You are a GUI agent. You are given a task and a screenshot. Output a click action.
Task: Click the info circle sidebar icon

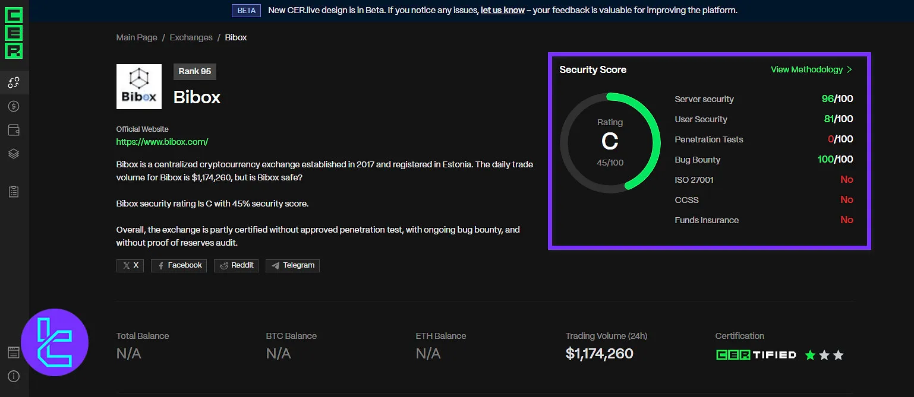click(14, 376)
